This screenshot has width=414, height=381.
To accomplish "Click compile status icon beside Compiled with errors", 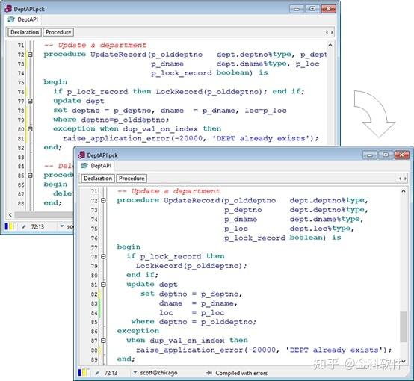I will [x=208, y=373].
